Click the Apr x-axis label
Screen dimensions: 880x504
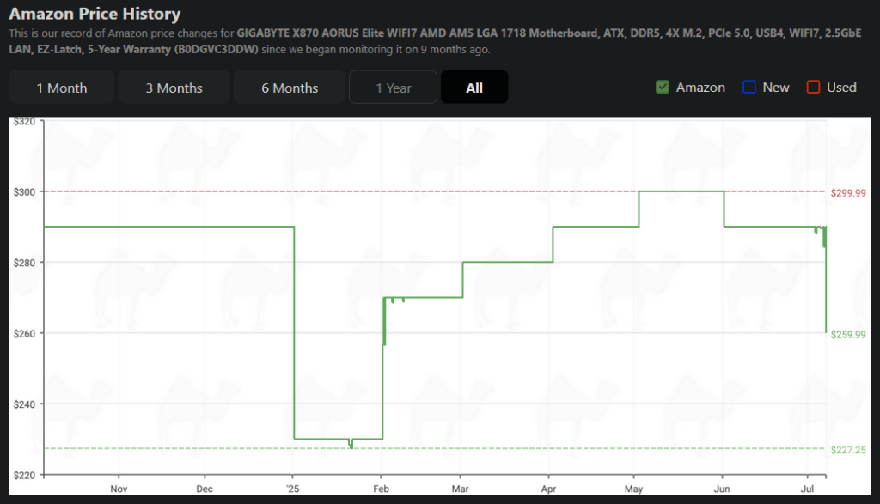[x=548, y=489]
